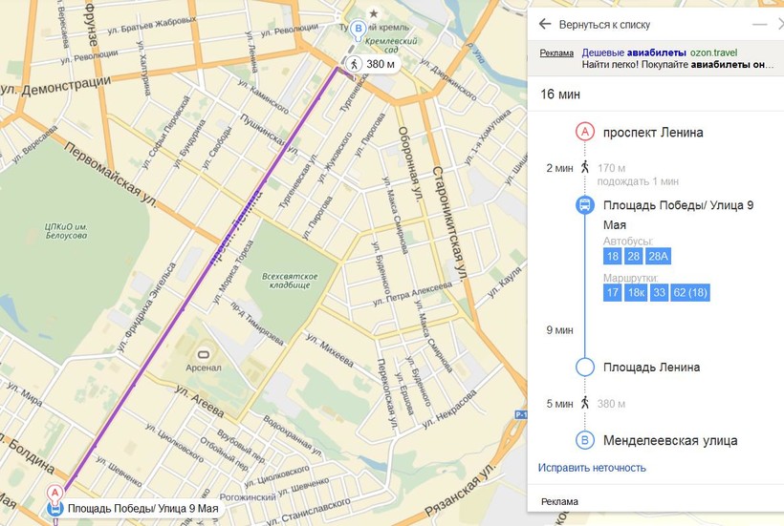Click the Арсенал stadium icon on the map
The image size is (784, 526).
(203, 355)
